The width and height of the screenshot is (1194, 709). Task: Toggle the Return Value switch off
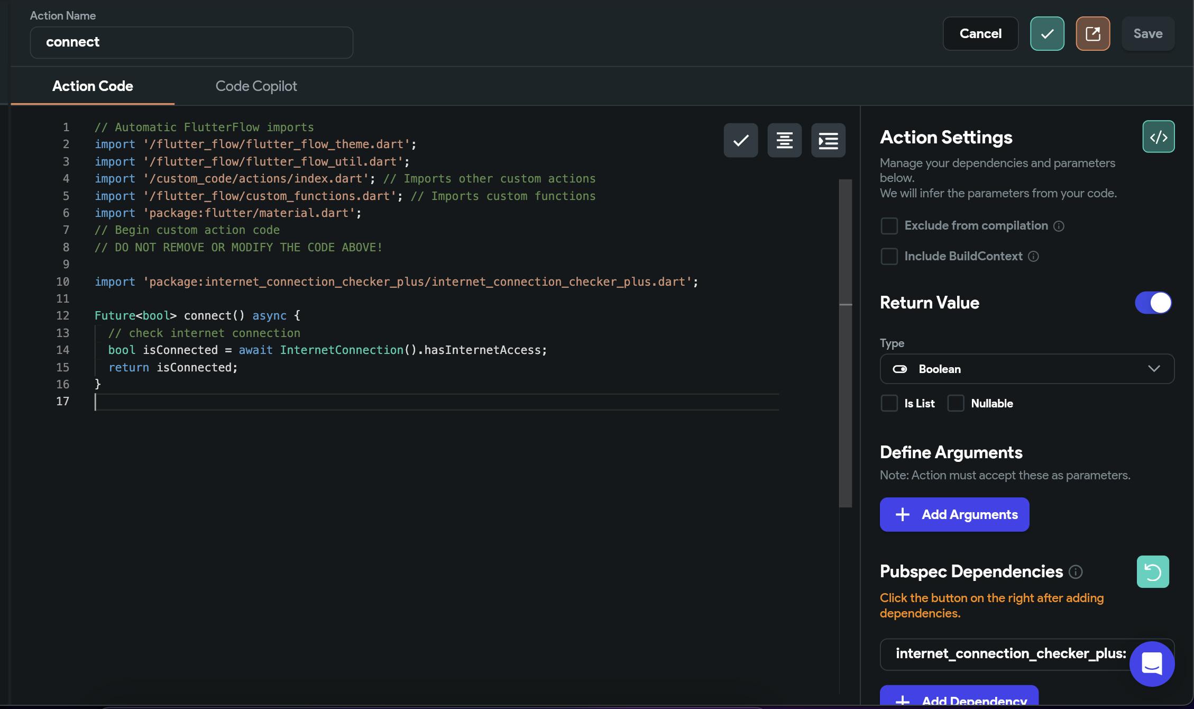click(1153, 303)
